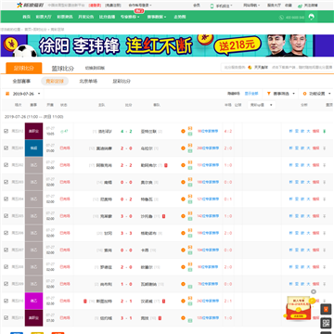
Task: Open 析 analysis for the 4-2 match
Action: tap(290, 131)
